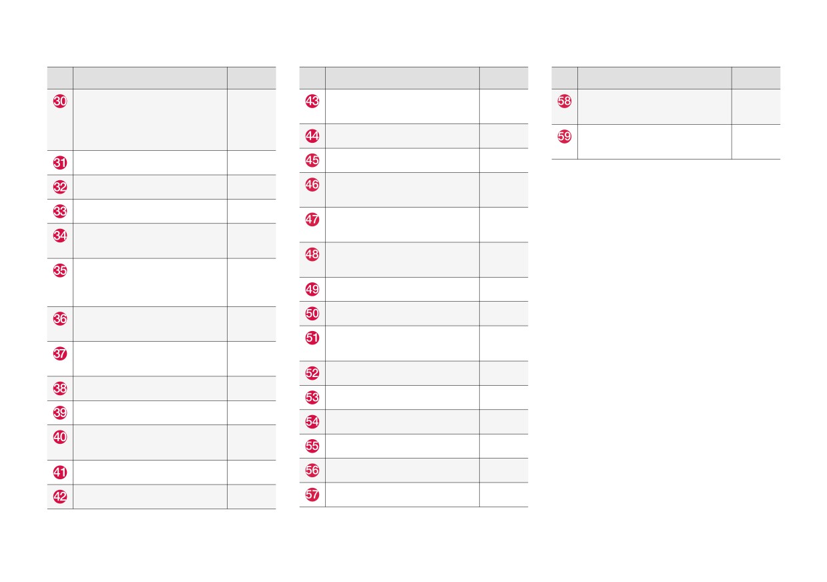The width and height of the screenshot is (827, 582).
Task: Click the number 45 red marker
Action: pyautogui.click(x=312, y=160)
